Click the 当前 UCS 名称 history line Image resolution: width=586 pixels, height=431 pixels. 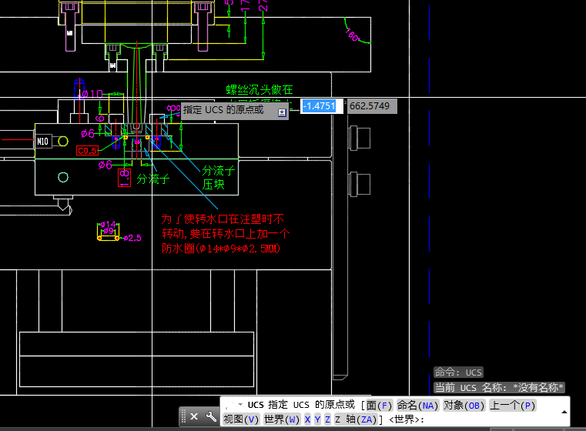click(499, 388)
